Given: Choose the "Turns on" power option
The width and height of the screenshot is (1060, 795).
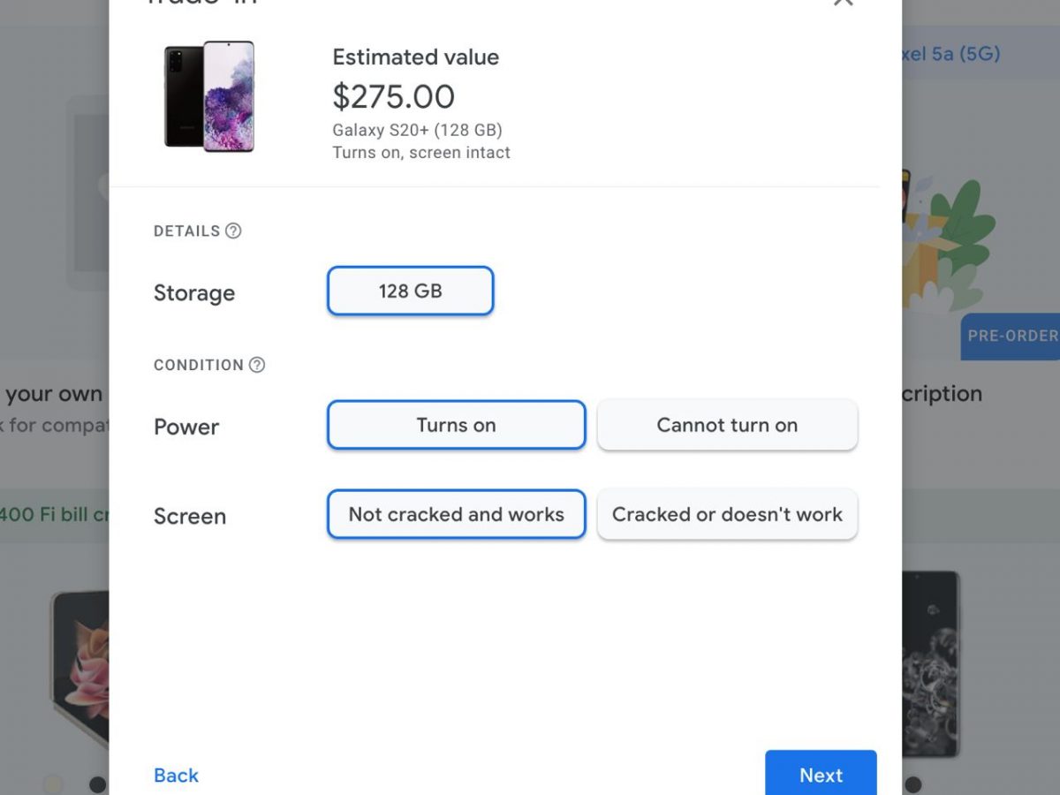Looking at the screenshot, I should point(456,425).
